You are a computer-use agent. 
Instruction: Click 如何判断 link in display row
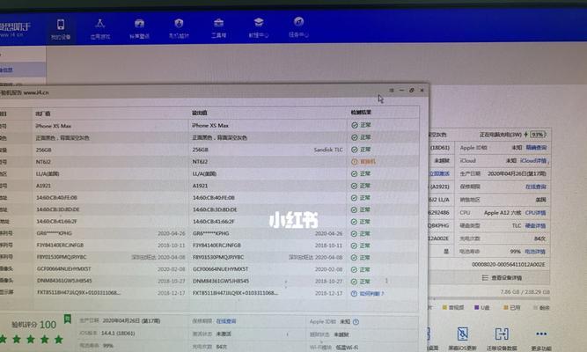(x=371, y=294)
